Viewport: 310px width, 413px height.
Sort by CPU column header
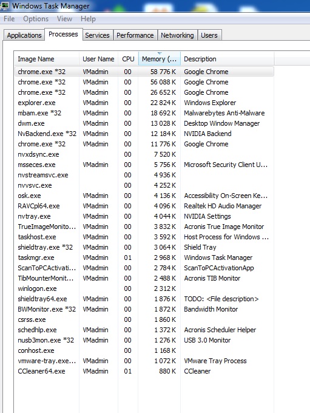[128, 59]
